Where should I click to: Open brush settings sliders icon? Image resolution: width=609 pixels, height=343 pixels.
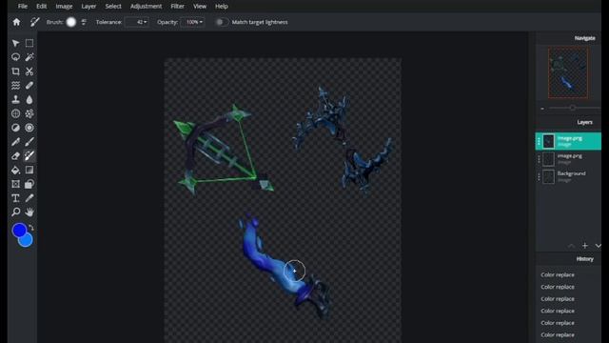coord(84,22)
